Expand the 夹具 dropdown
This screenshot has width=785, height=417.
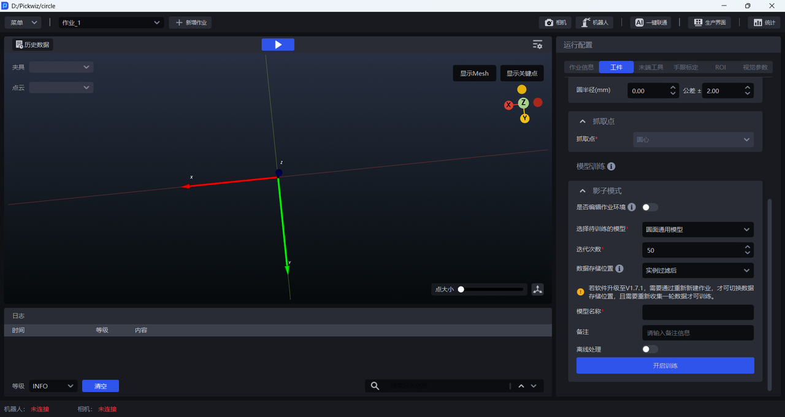[x=61, y=67]
